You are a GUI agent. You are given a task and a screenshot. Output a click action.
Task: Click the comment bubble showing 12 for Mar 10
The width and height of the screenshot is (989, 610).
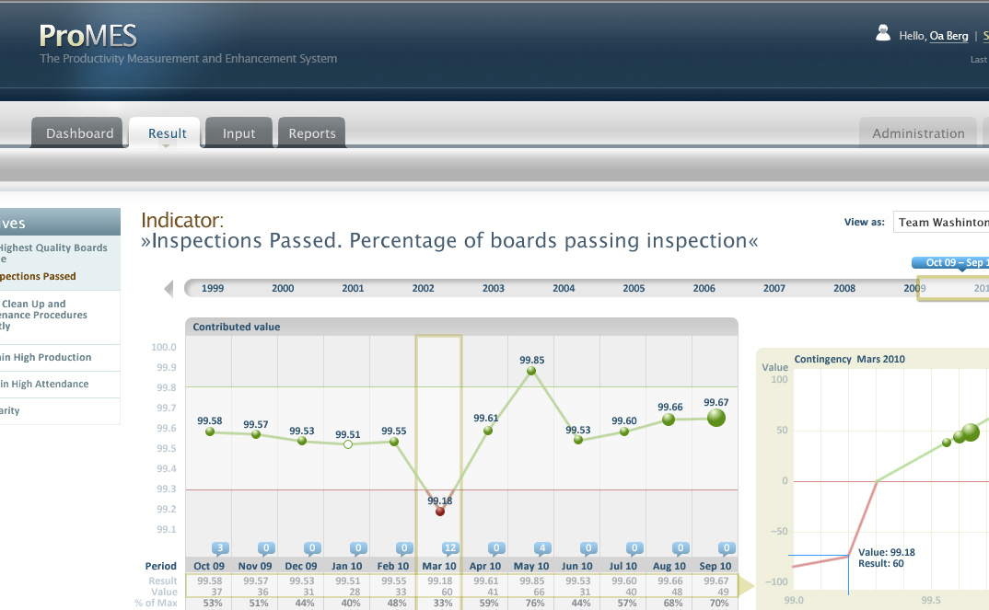click(x=450, y=547)
